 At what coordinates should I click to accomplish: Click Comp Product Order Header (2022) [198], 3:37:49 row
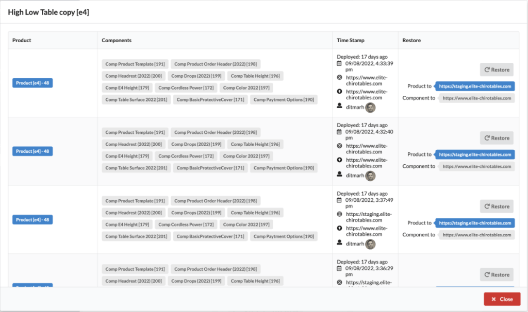(x=216, y=201)
